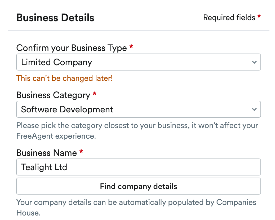275x220 pixels.
Task: Open the Business Type dropdown
Action: (138, 62)
